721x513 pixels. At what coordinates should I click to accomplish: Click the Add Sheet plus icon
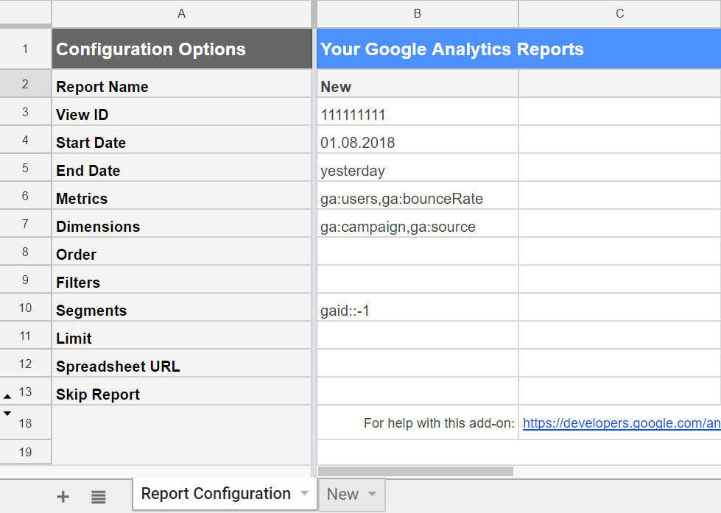click(x=63, y=497)
